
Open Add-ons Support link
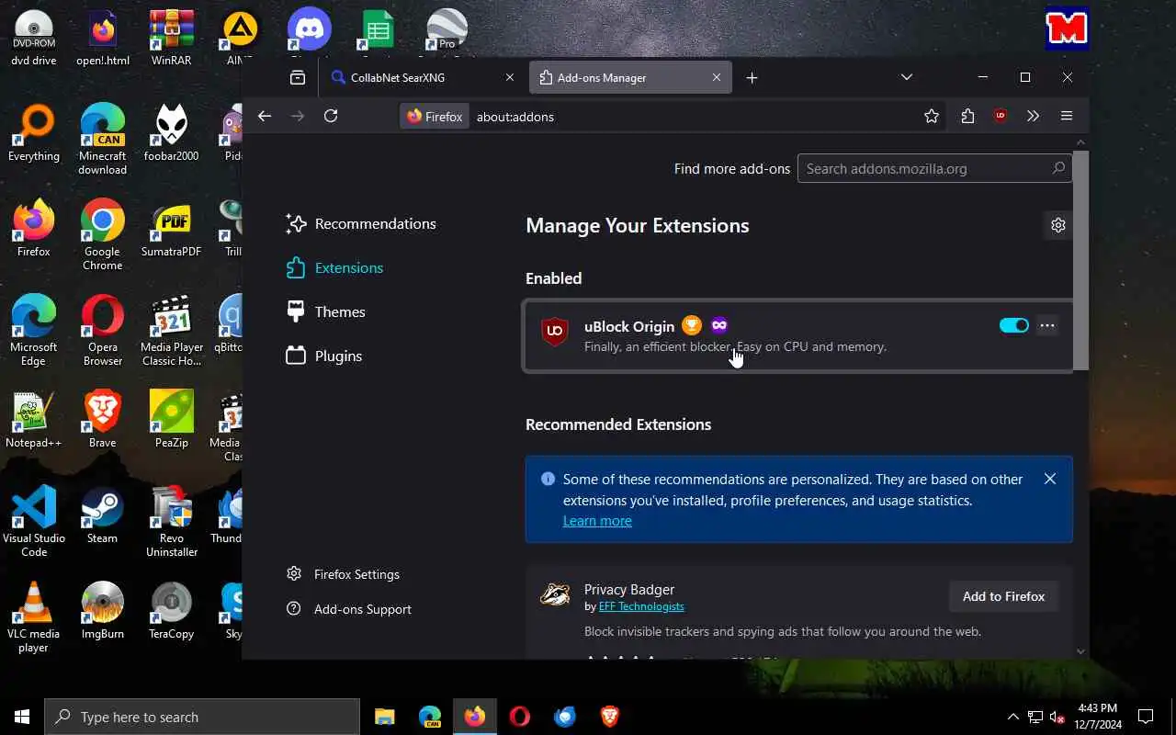[349, 609]
